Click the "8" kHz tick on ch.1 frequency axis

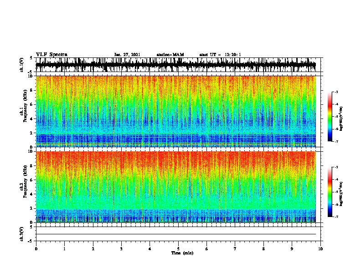[32, 90]
